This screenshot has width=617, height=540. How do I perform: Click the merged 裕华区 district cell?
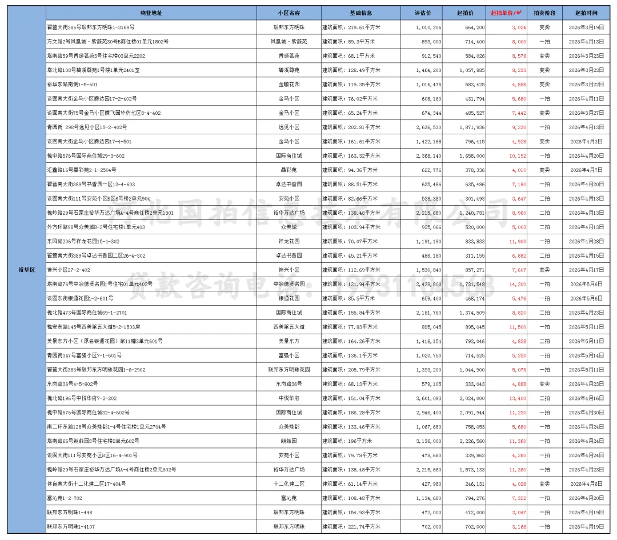pyautogui.click(x=27, y=270)
